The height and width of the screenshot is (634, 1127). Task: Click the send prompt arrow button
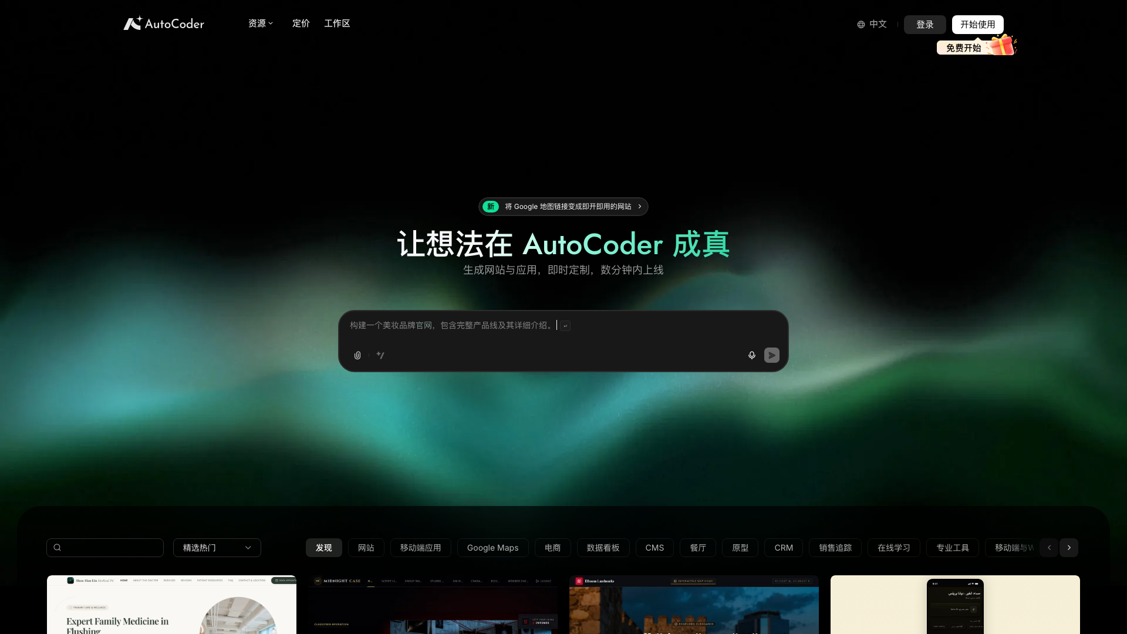772,355
